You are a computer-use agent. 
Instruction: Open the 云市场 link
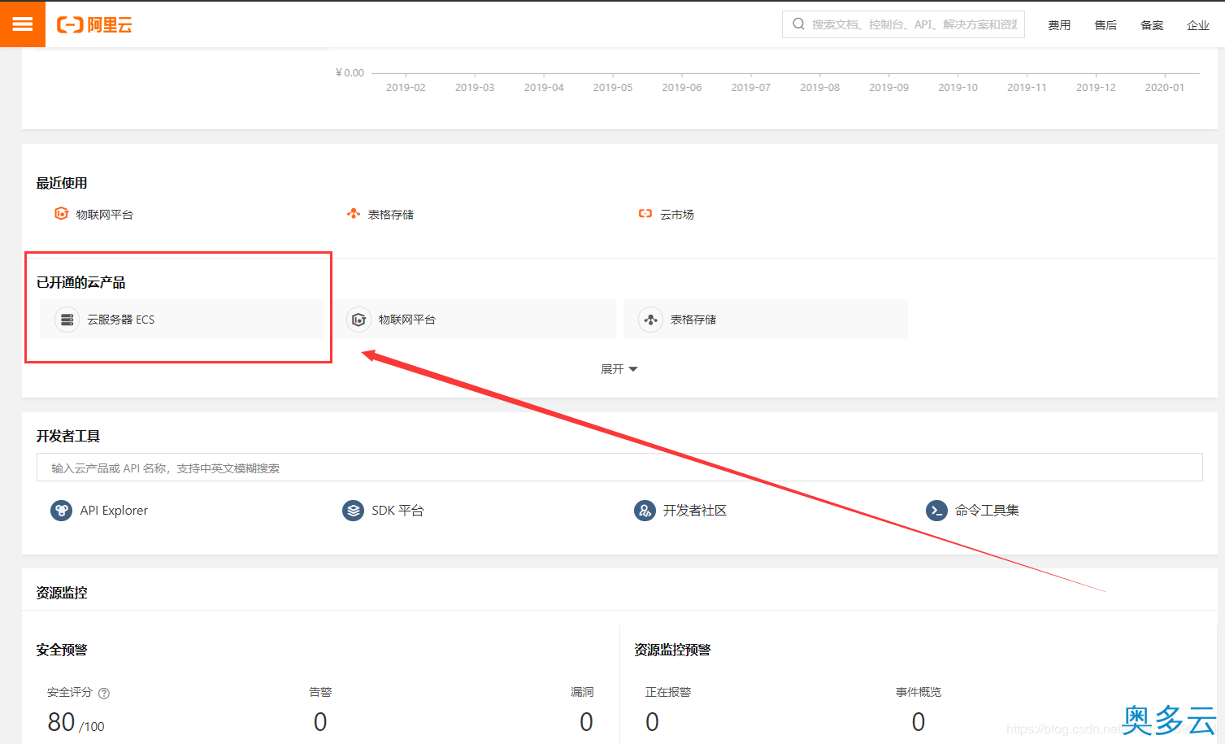(676, 215)
